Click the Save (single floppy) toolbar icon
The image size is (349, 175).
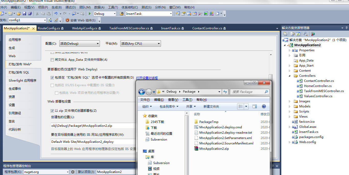click(x=24, y=14)
